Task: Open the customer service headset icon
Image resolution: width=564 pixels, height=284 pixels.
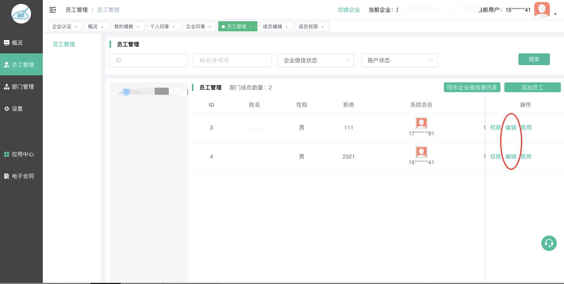Action: [549, 243]
